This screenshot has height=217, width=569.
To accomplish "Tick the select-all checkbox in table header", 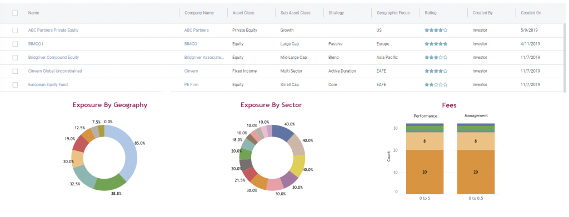I will click(x=15, y=13).
